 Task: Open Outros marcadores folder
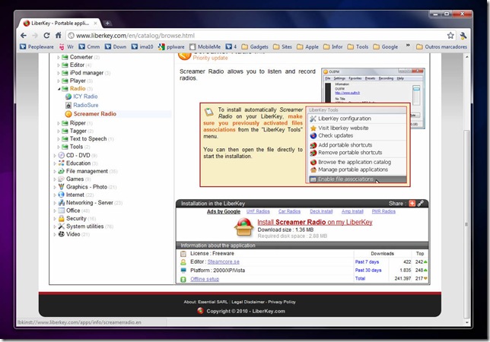coord(441,47)
